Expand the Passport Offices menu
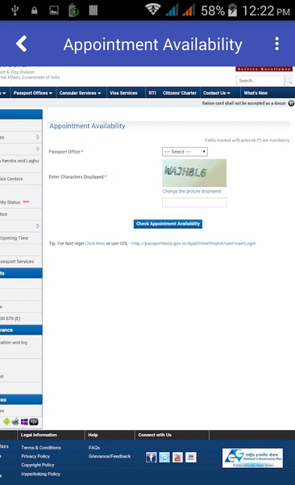The height and width of the screenshot is (485, 295). (x=33, y=93)
